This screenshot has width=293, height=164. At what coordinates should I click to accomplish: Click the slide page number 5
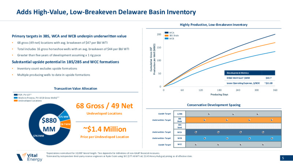(283, 158)
